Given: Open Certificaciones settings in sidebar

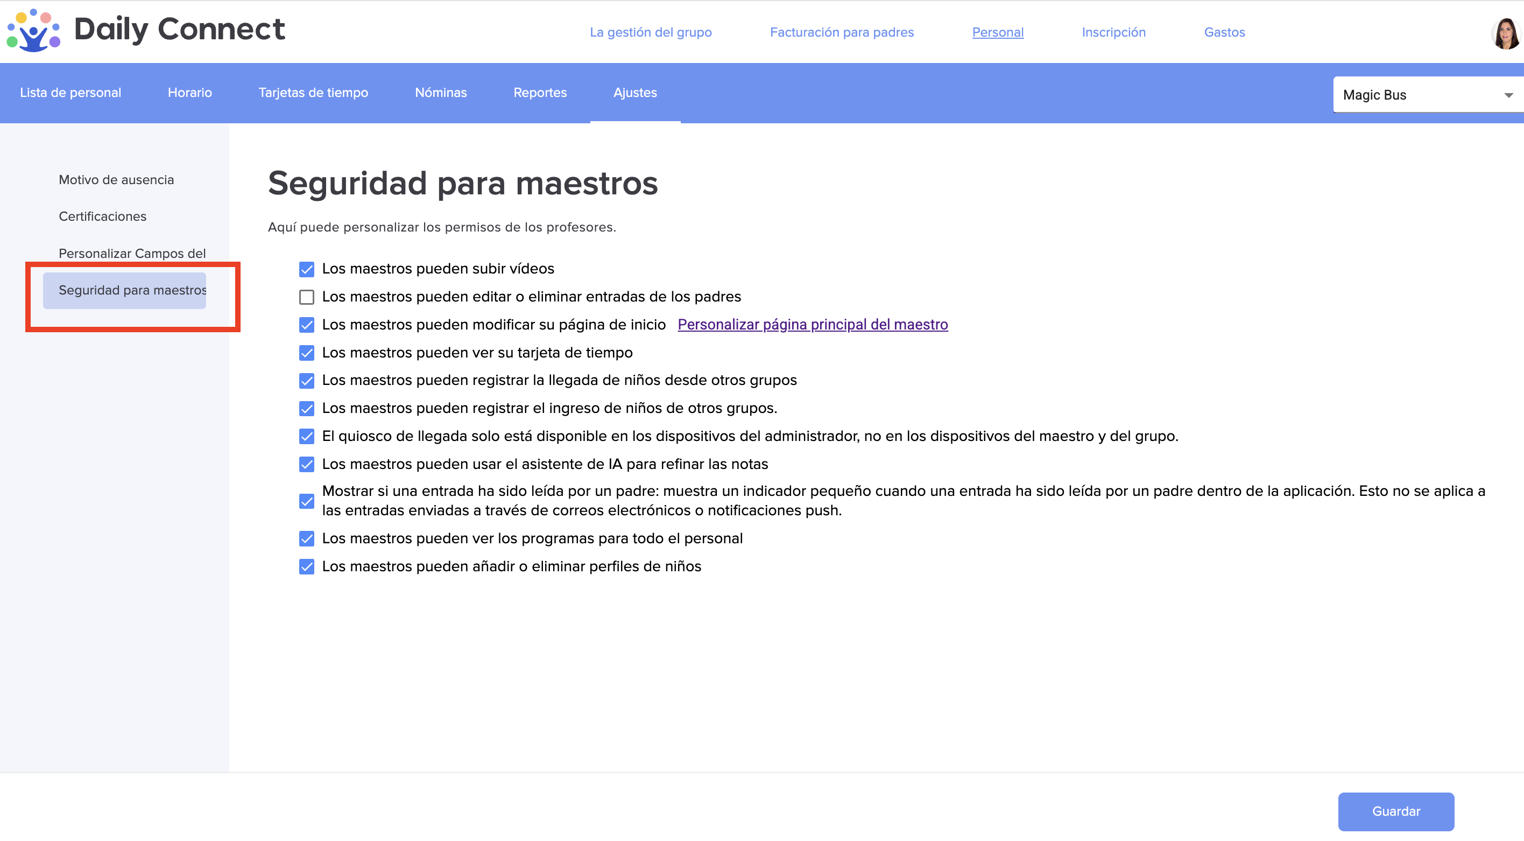Looking at the screenshot, I should (x=102, y=216).
